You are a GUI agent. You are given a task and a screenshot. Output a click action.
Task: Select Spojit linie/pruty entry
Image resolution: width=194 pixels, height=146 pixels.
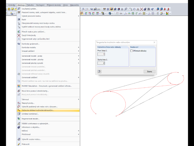(x=48, y=35)
